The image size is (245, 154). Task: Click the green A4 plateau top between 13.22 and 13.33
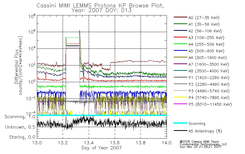(x=73, y=37)
